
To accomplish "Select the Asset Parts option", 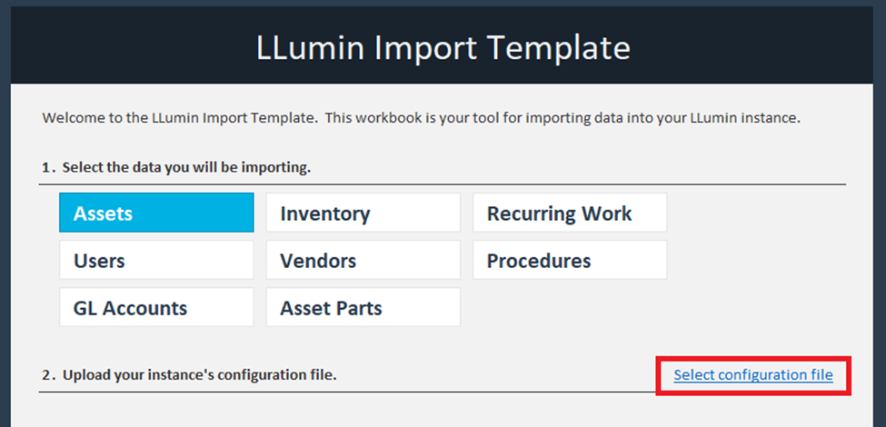I will pyautogui.click(x=363, y=308).
